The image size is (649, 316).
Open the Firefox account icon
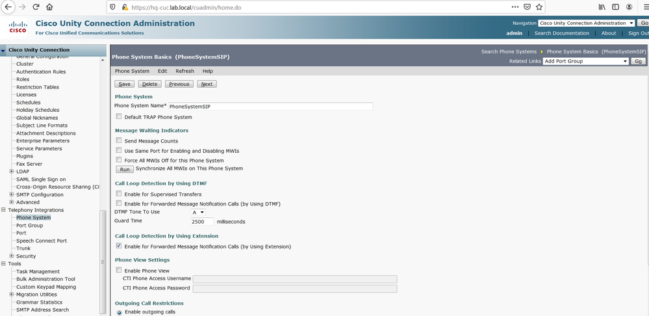(x=629, y=7)
